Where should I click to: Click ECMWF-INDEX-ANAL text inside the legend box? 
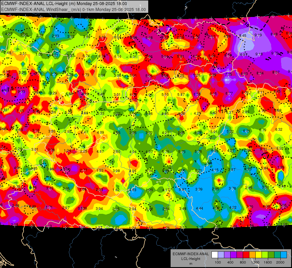point(191,254)
